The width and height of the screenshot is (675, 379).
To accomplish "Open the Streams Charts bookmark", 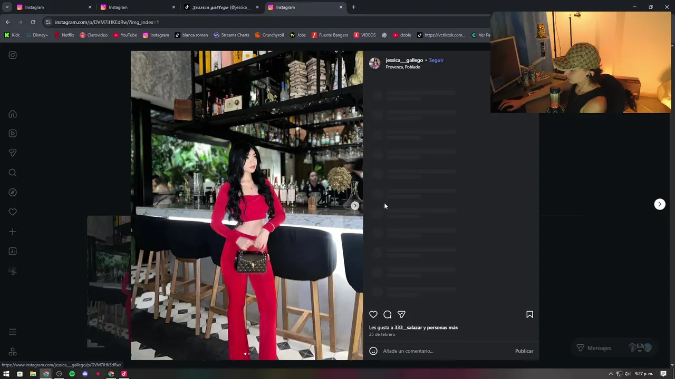I will pyautogui.click(x=232, y=35).
